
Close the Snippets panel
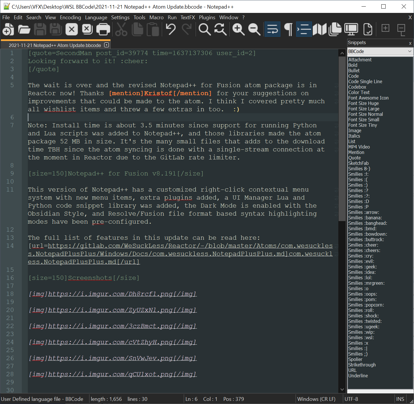410,43
